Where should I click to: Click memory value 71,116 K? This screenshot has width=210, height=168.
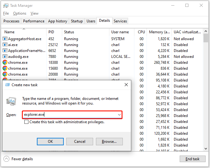(163, 128)
